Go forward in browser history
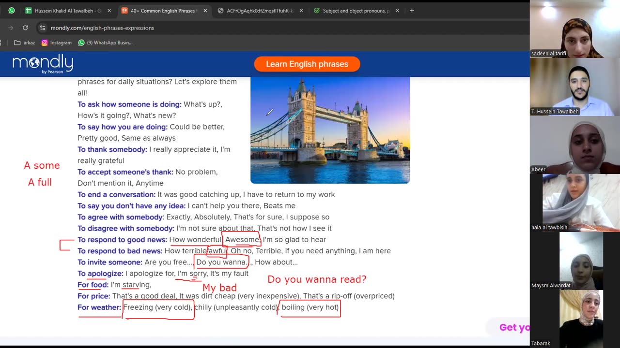 11,28
